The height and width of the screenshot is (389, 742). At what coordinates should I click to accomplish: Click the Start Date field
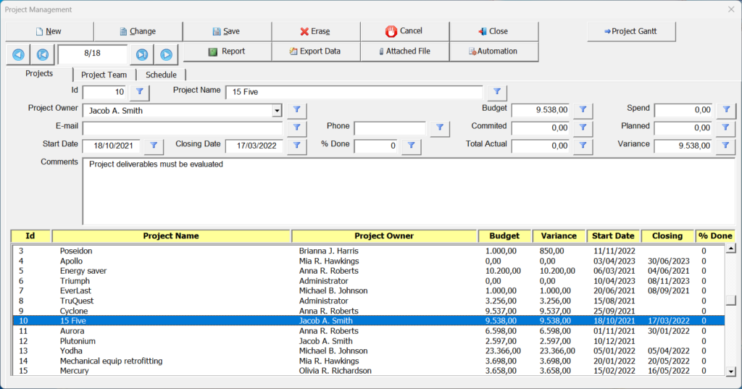(111, 146)
